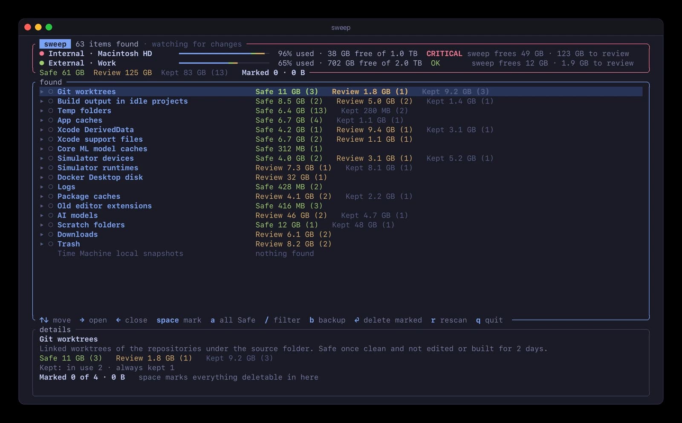This screenshot has height=423, width=682.
Task: Click the Core ML model caches expand arrow
Action: pyautogui.click(x=42, y=149)
